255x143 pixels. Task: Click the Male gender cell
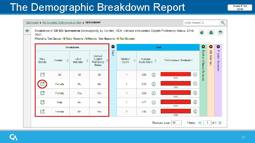59,102
